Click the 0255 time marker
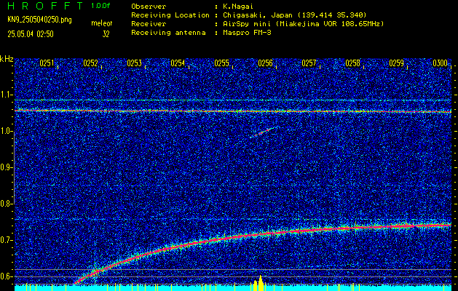The width and height of the screenshot is (458, 291). pyautogui.click(x=221, y=63)
